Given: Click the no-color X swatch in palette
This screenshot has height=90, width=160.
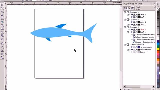Looking at the screenshot, I should click(158, 9).
